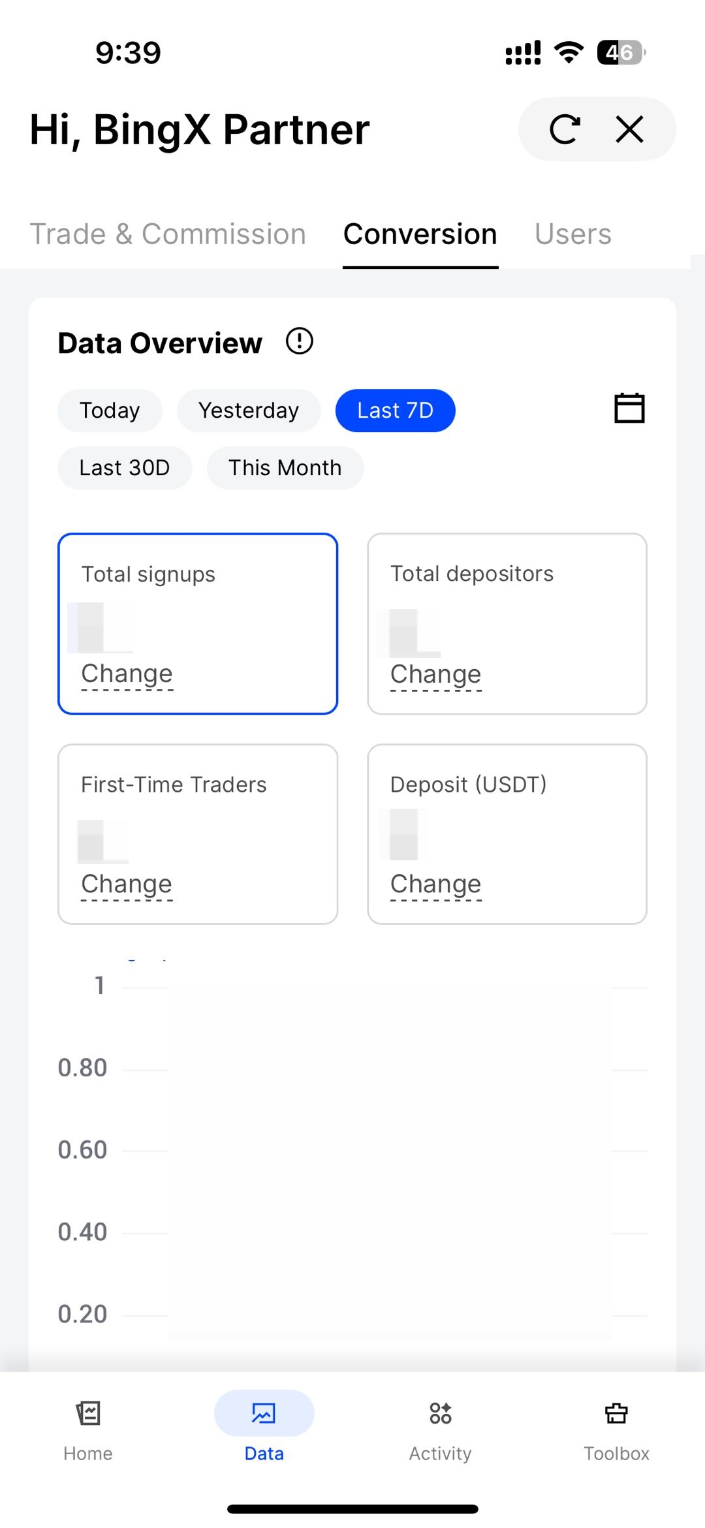Tap the refresh icon in header
The image size is (705, 1528).
click(x=565, y=129)
